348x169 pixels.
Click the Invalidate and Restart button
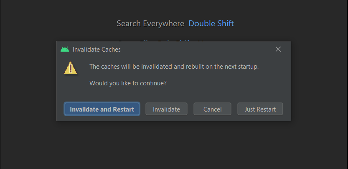[102, 109]
